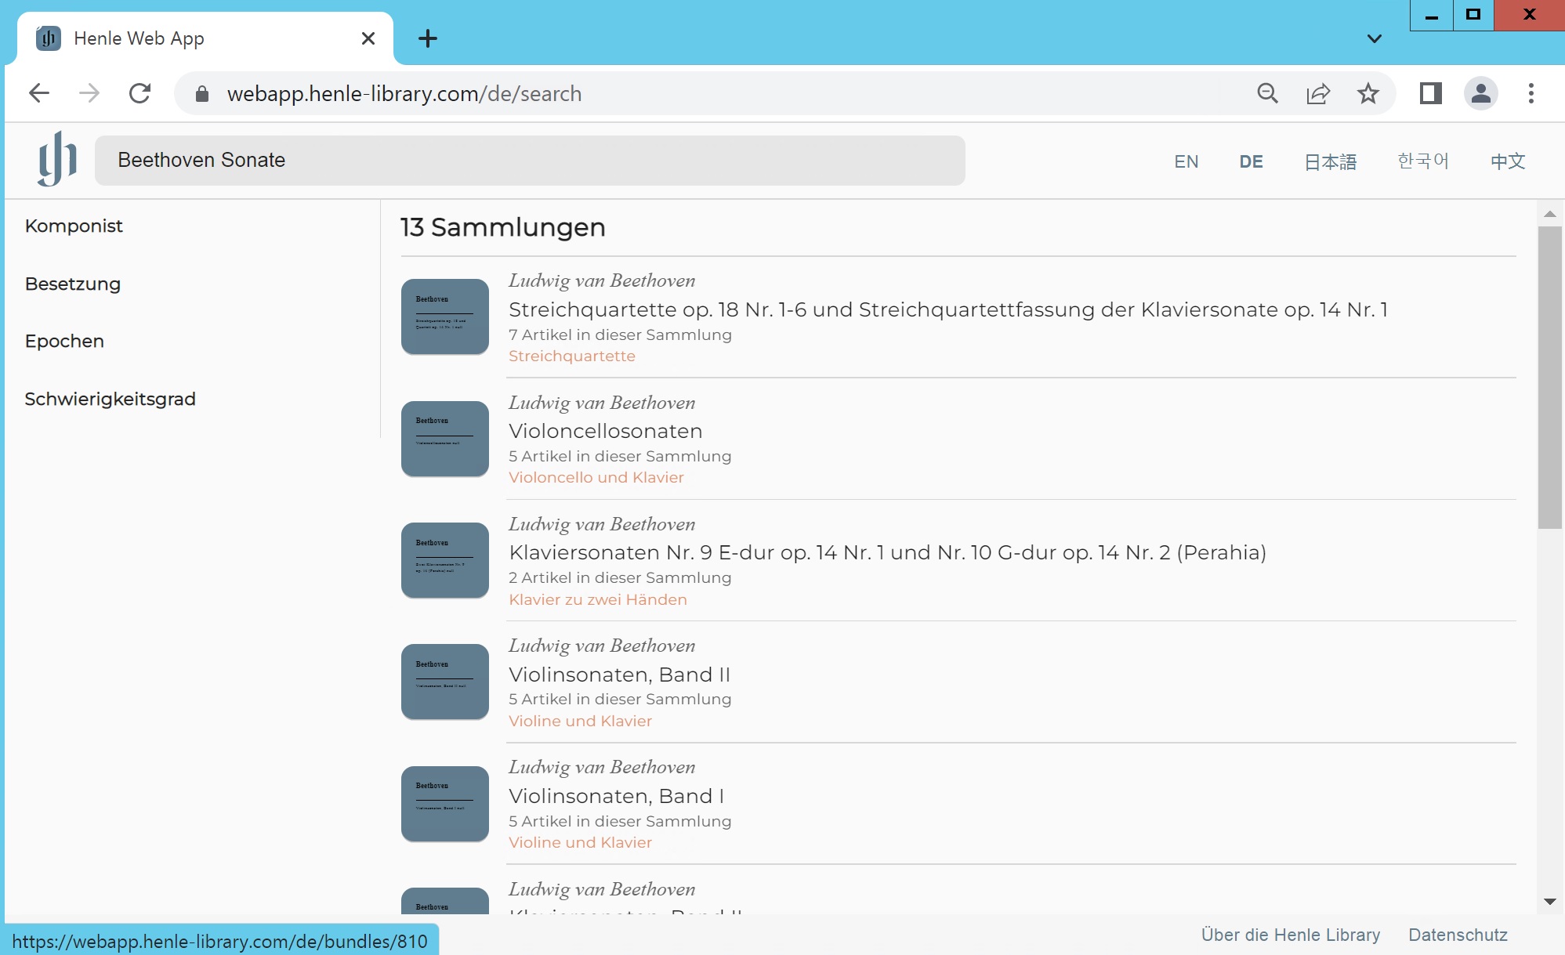Expand the Komponist filter
1565x955 pixels.
[74, 226]
